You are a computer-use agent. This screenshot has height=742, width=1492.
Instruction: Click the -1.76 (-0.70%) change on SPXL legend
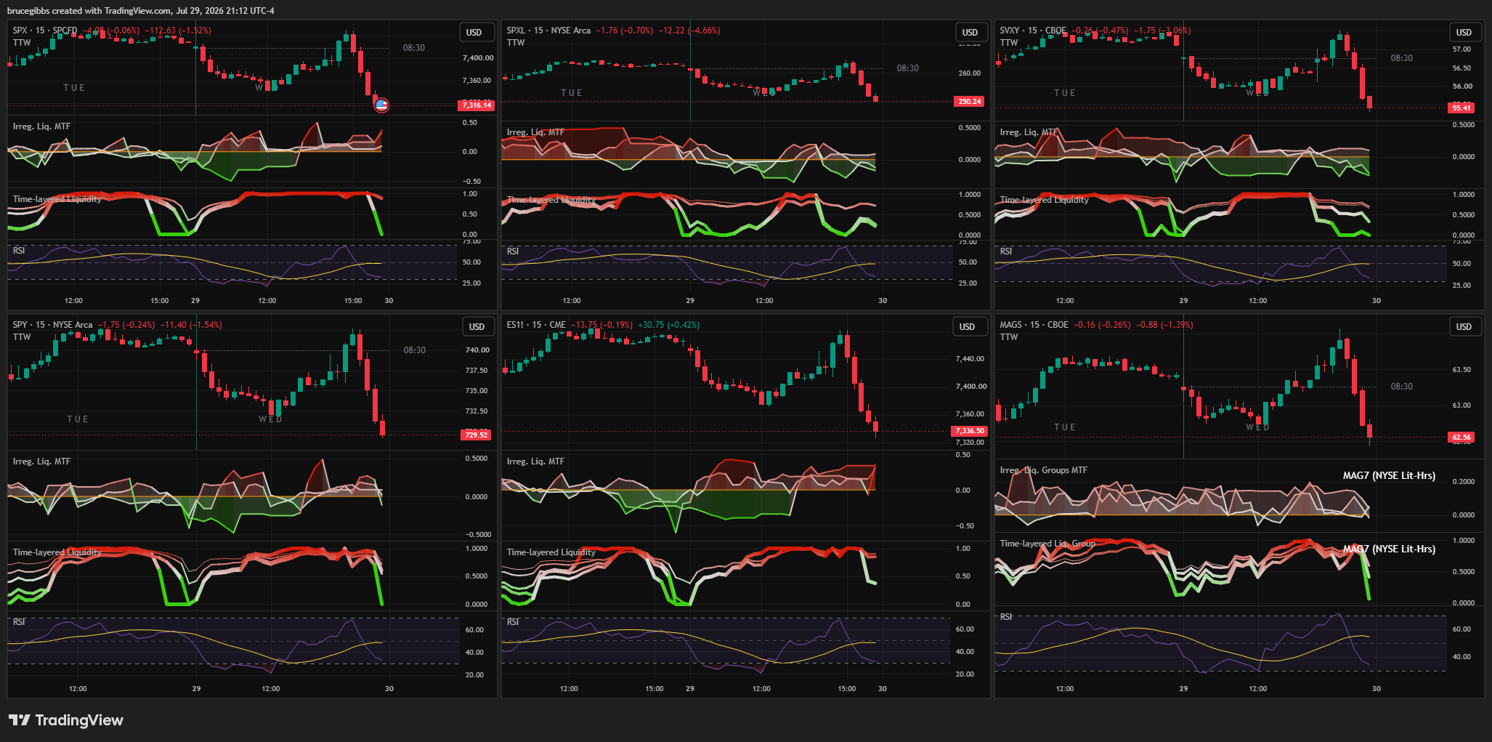625,31
